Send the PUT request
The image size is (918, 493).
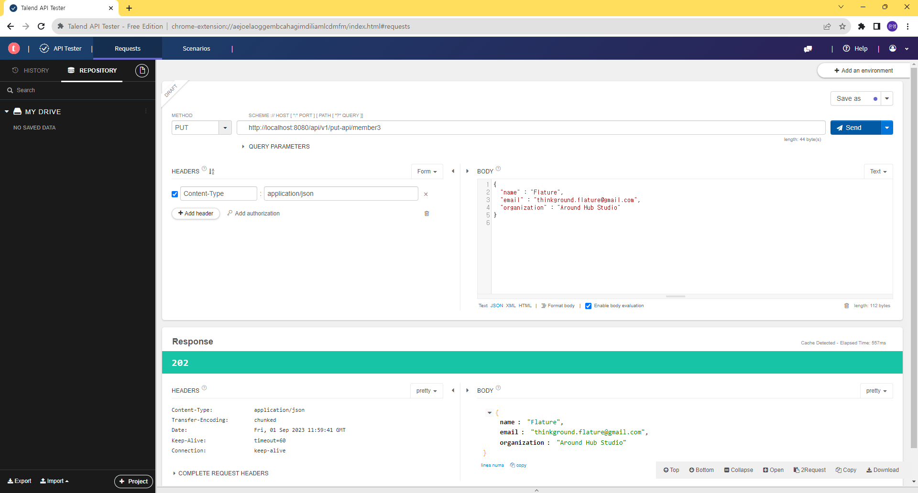pyautogui.click(x=855, y=128)
